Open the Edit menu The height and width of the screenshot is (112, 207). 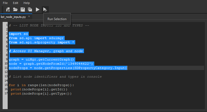pos(15,3)
